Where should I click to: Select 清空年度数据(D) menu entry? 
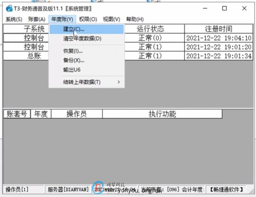click(86, 39)
